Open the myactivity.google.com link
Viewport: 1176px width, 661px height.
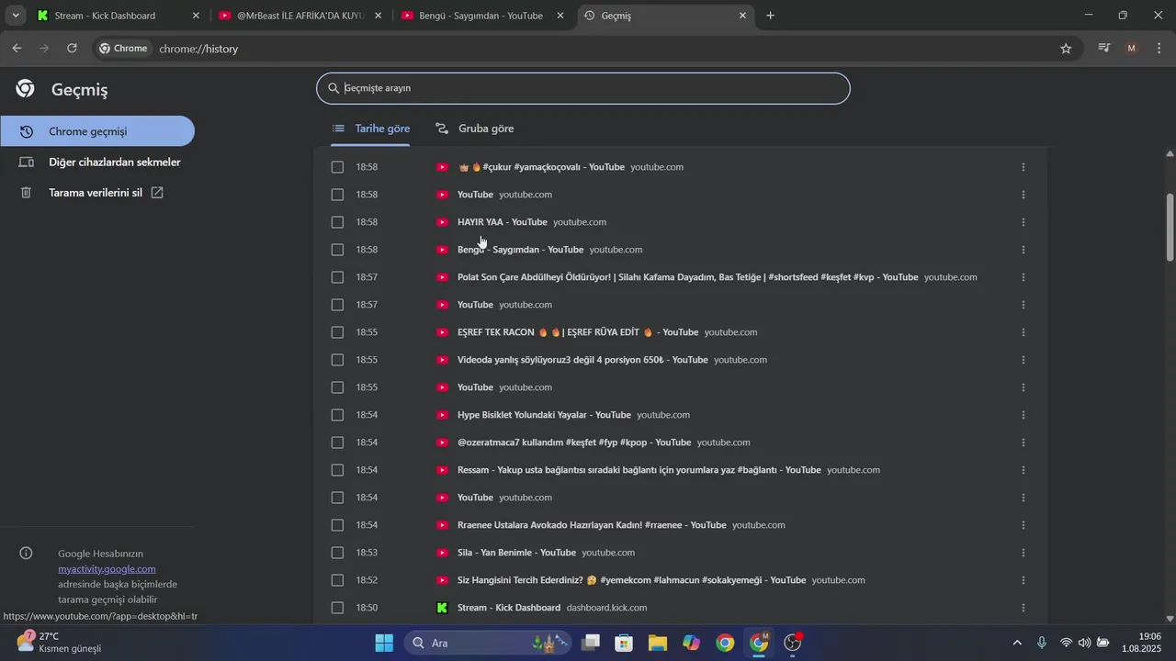point(107,569)
